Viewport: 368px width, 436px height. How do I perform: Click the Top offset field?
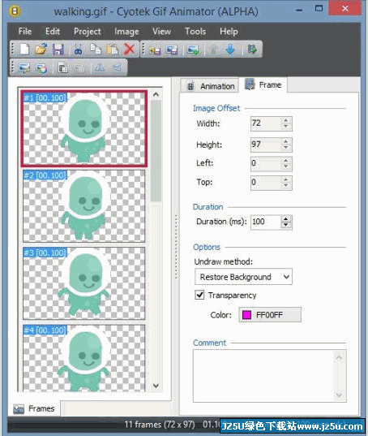pyautogui.click(x=266, y=183)
